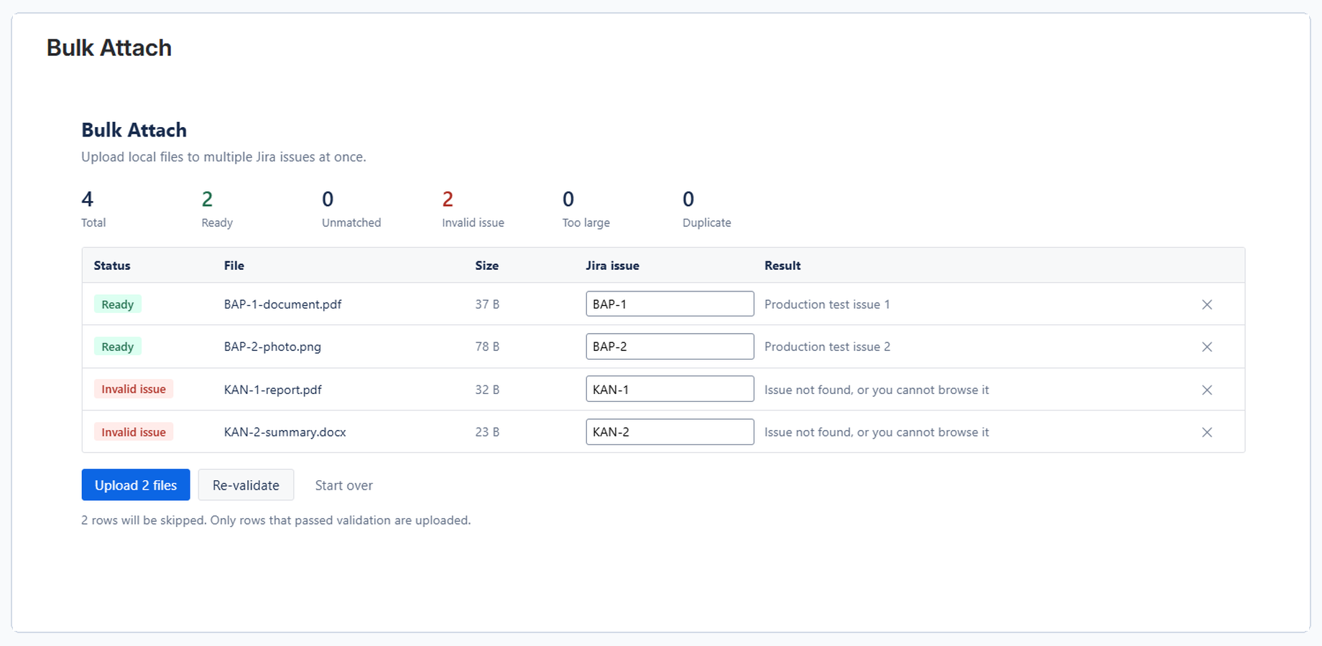Click the Unmatched count summary
The width and height of the screenshot is (1322, 646).
pyautogui.click(x=351, y=209)
